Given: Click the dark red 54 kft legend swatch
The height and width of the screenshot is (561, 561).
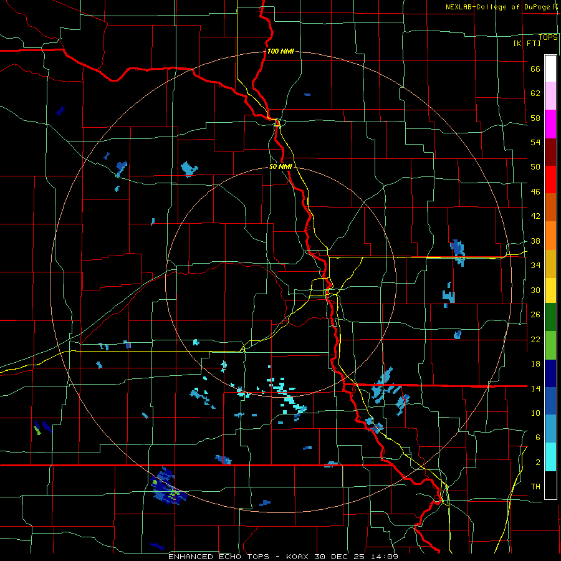Looking at the screenshot, I should coord(550,152).
